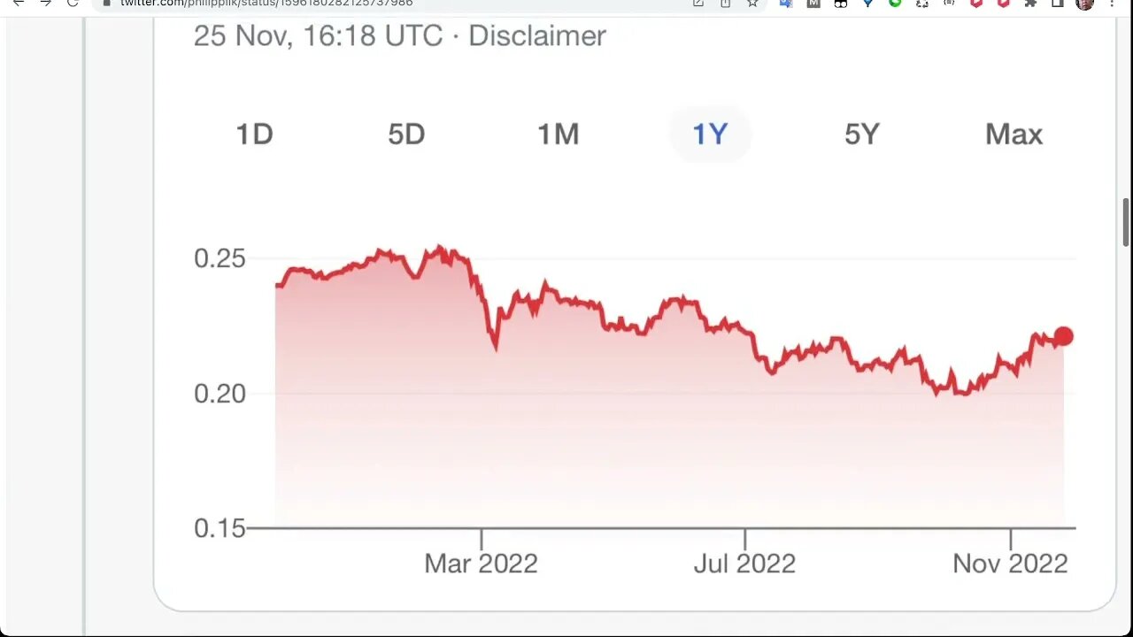Click the red endpoint dot on chart
The height and width of the screenshot is (637, 1133).
point(1063,336)
